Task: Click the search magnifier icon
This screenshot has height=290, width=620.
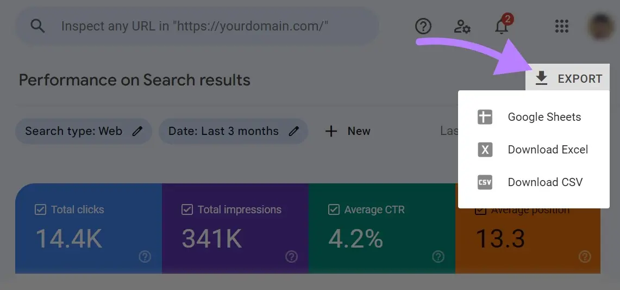Action: tap(37, 26)
